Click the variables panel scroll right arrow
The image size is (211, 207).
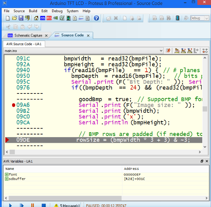coord(206,198)
